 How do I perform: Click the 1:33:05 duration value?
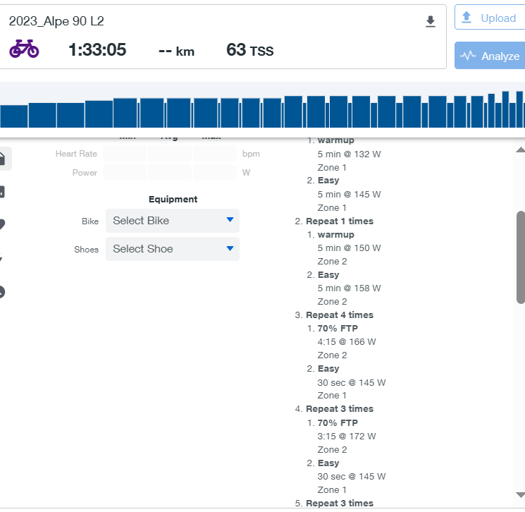pos(97,50)
